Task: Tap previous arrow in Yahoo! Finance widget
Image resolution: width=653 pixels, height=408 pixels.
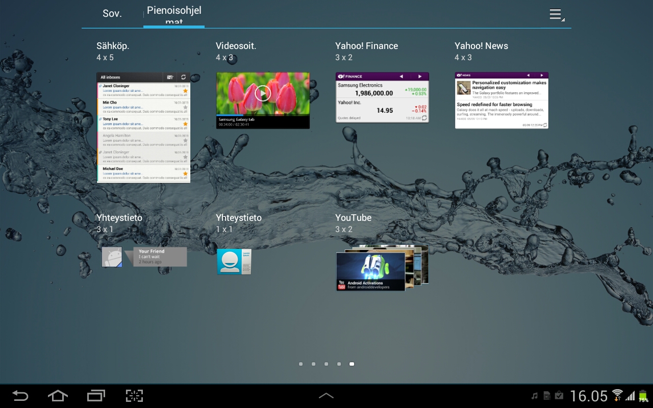Action: pos(401,76)
